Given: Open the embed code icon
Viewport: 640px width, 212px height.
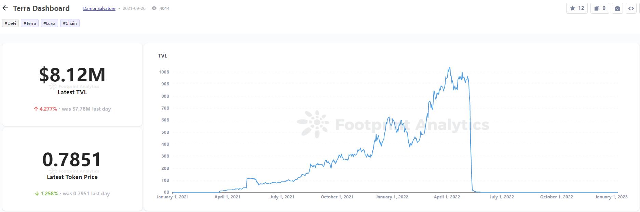Looking at the screenshot, I should [631, 9].
